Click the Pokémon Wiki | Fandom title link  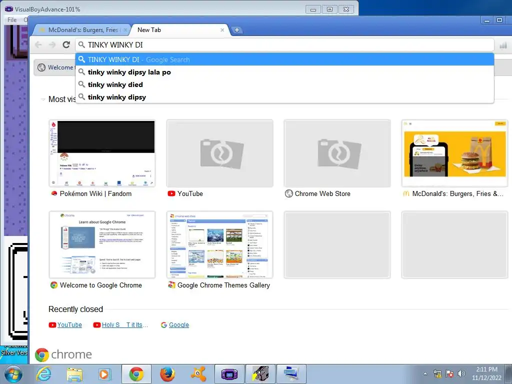[x=95, y=193]
